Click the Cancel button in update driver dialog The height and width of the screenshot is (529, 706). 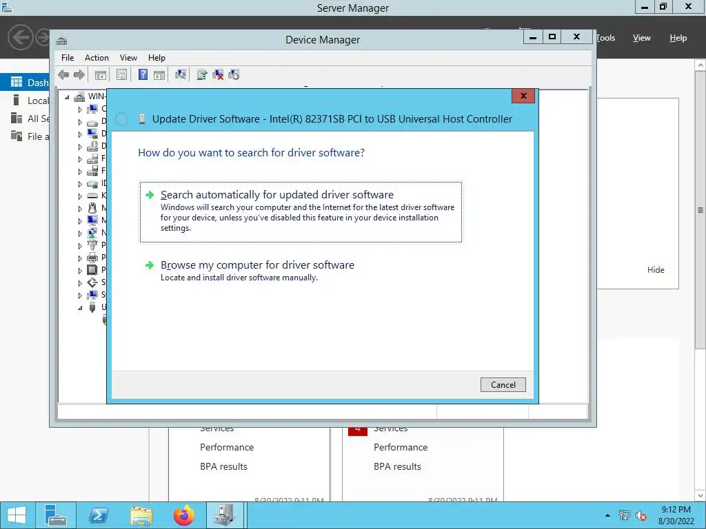503,384
